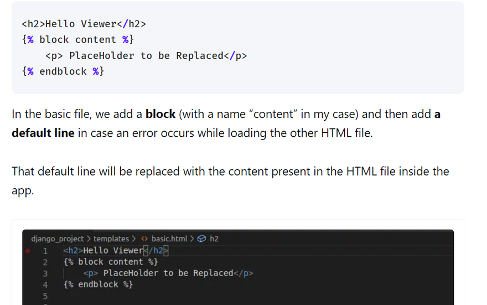Image resolution: width=487 pixels, height=305 pixels.
Task: Click the editor's endblock line
Action: (98, 285)
